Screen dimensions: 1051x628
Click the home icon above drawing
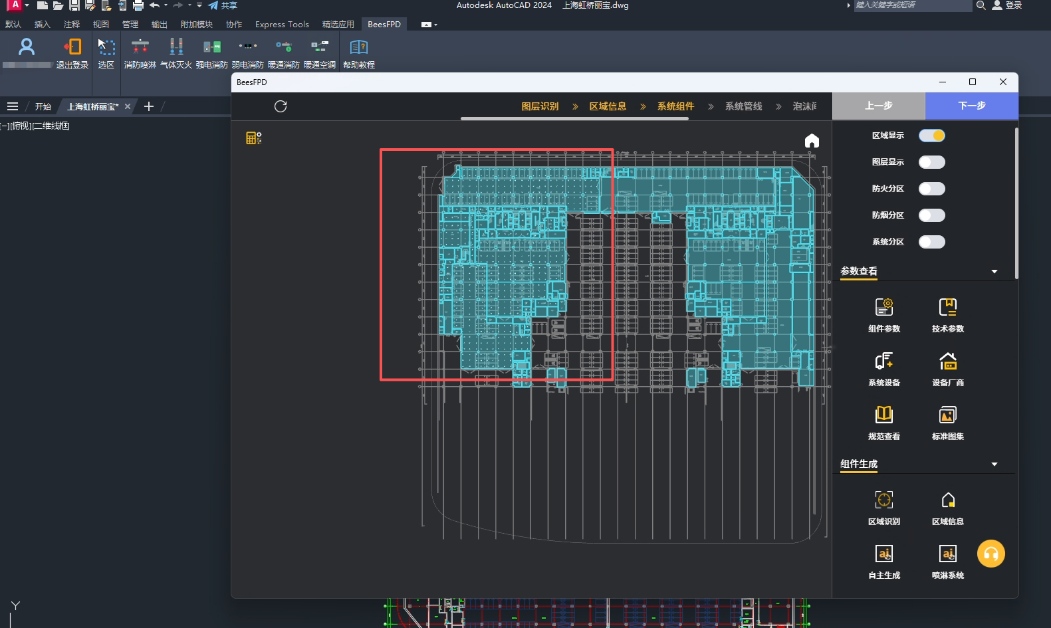click(812, 141)
